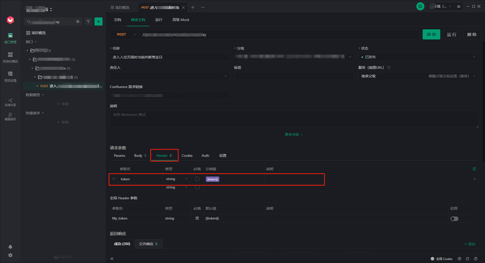
Task: Click the help icon next to 服务 (前置URL)
Action: (389, 68)
